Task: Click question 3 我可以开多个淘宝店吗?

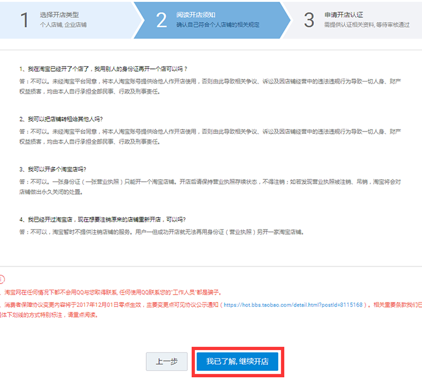Action: (x=53, y=169)
